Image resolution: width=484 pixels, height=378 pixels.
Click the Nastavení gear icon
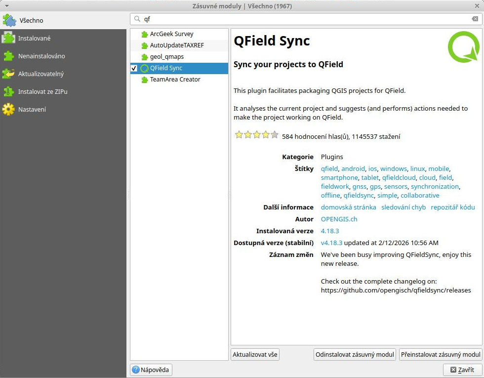point(8,109)
